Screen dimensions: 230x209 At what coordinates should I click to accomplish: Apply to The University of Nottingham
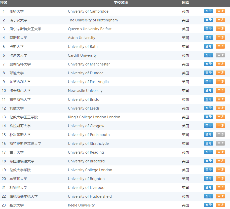click(x=220, y=20)
